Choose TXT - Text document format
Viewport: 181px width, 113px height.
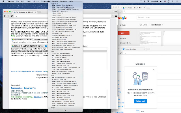[x=59, y=39]
